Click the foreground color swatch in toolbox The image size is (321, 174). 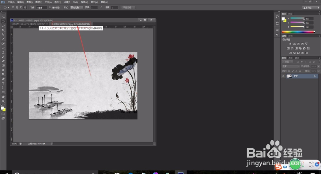click(x=2, y=108)
